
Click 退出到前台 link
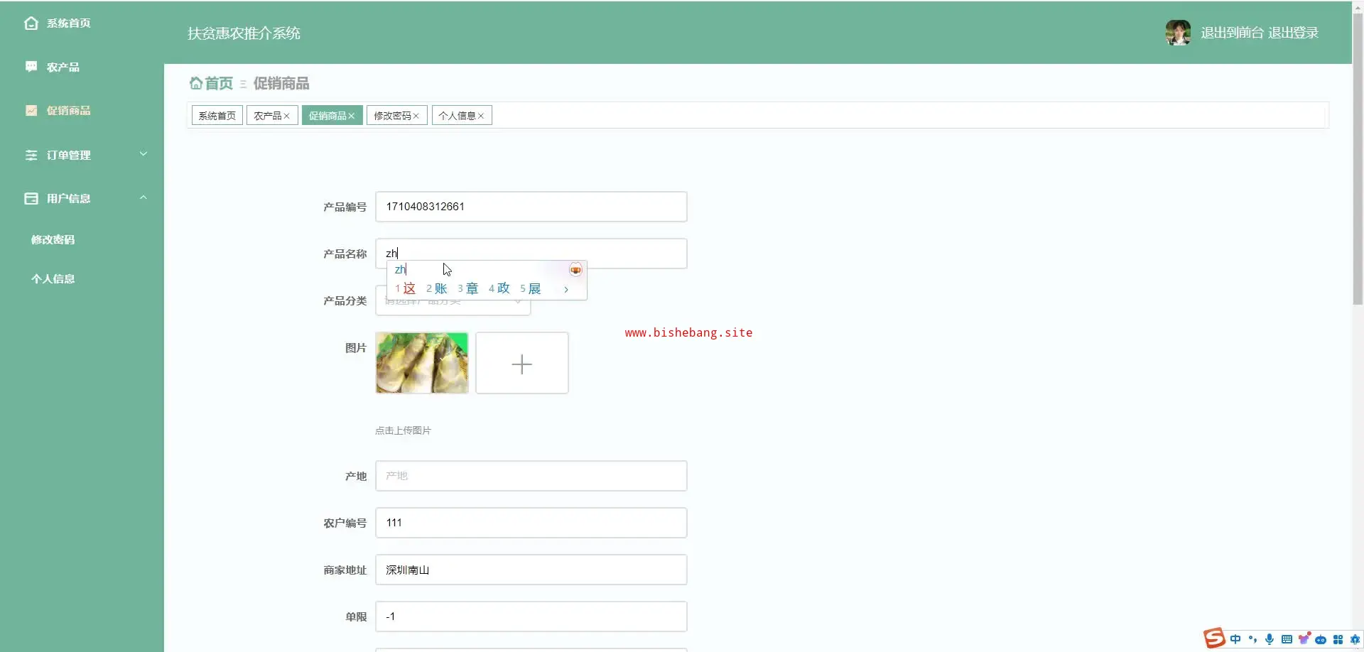1232,33
